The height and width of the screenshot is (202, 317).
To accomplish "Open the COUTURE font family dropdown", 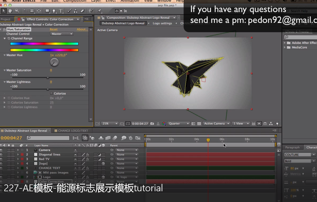I will pos(300,154).
